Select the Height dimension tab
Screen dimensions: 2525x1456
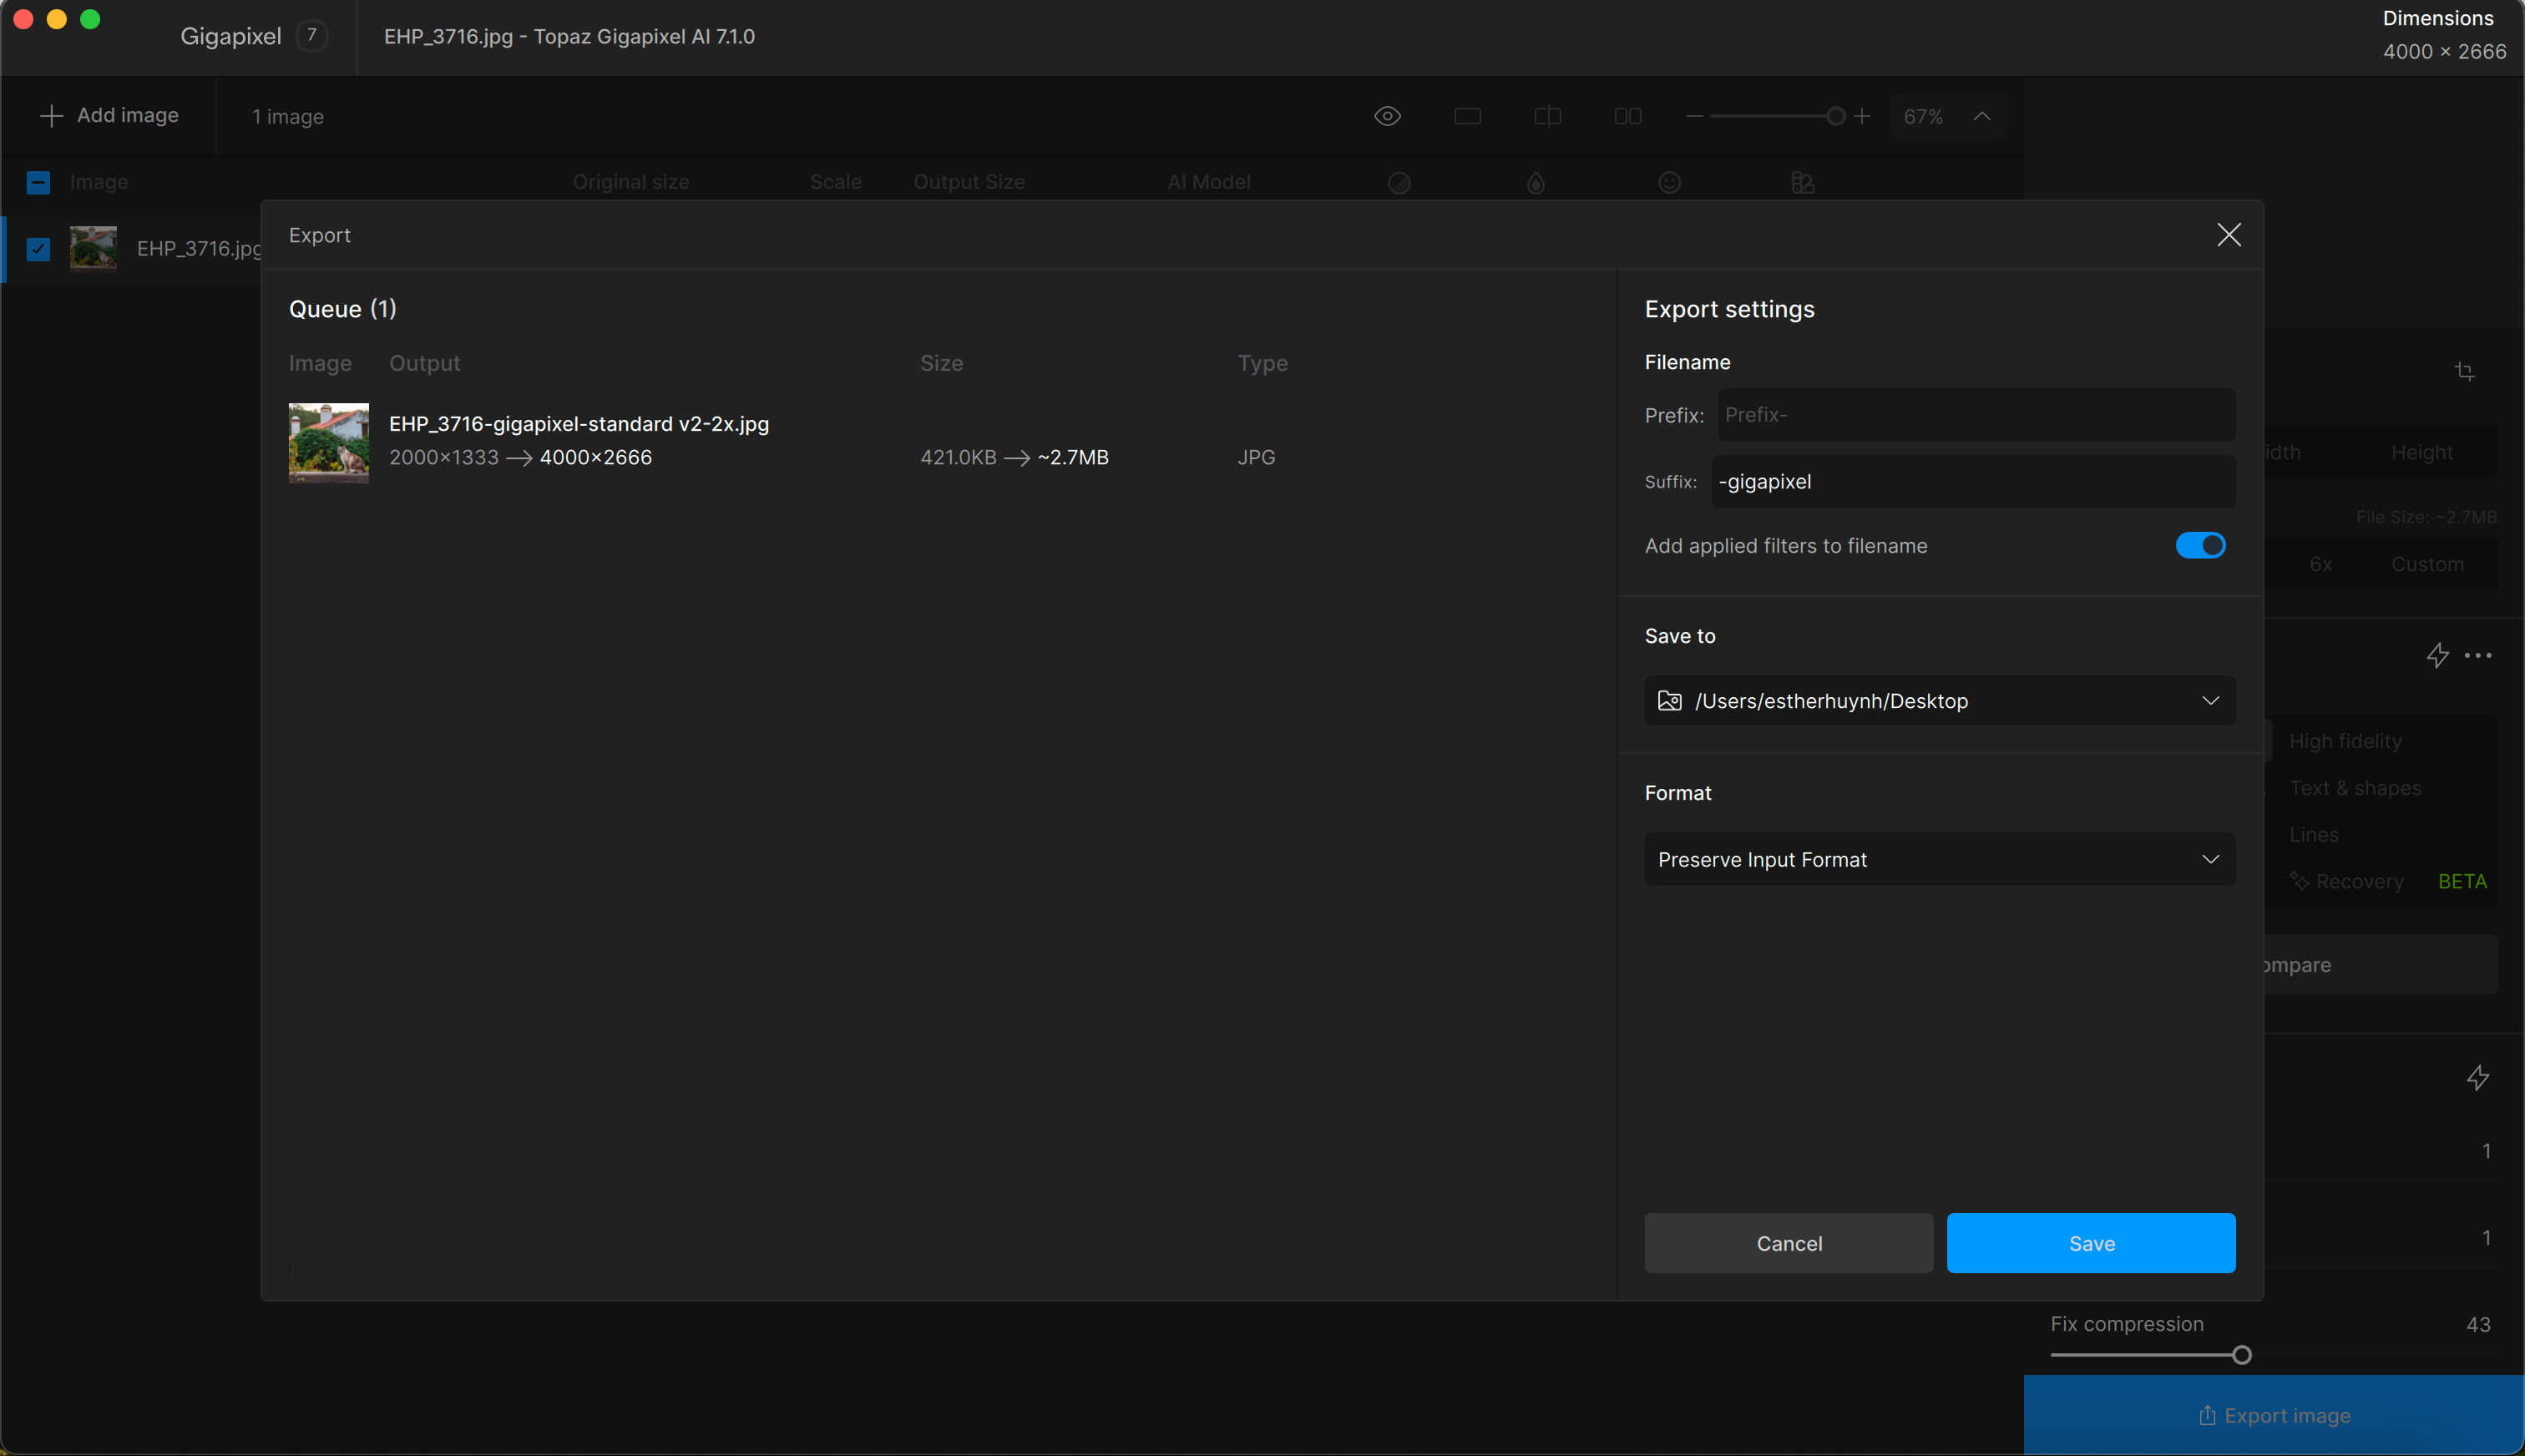(2421, 452)
